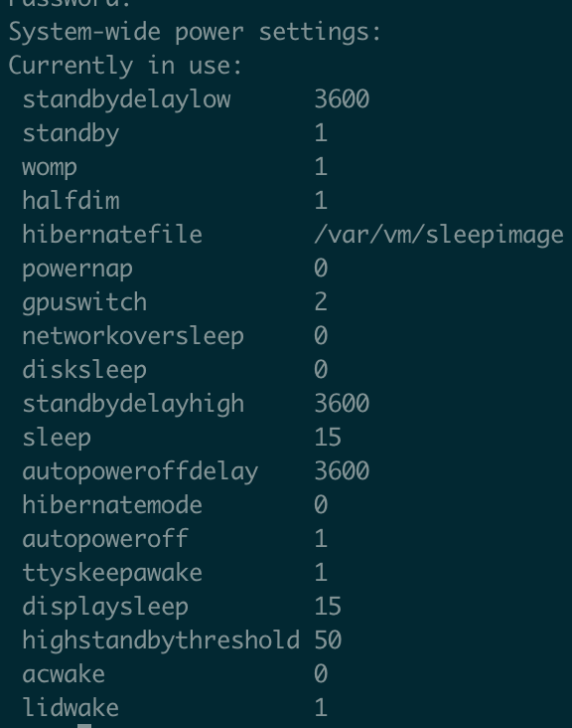Click the /var/vm/sleepimage path text
The image size is (572, 728).
point(439,235)
